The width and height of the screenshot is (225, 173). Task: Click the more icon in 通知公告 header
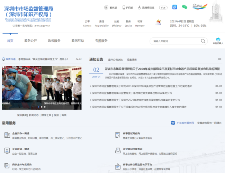pos(219,59)
